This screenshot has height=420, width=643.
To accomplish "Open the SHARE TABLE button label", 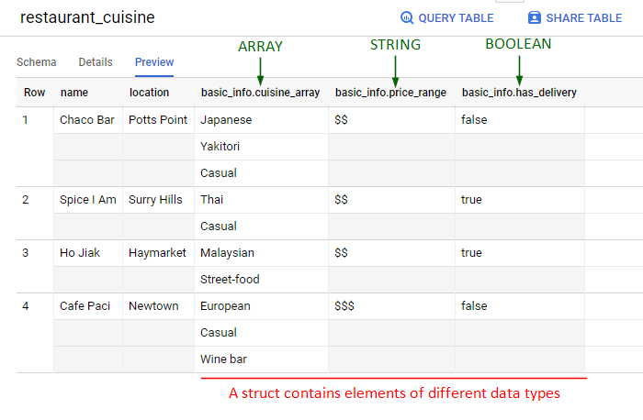I will (584, 18).
